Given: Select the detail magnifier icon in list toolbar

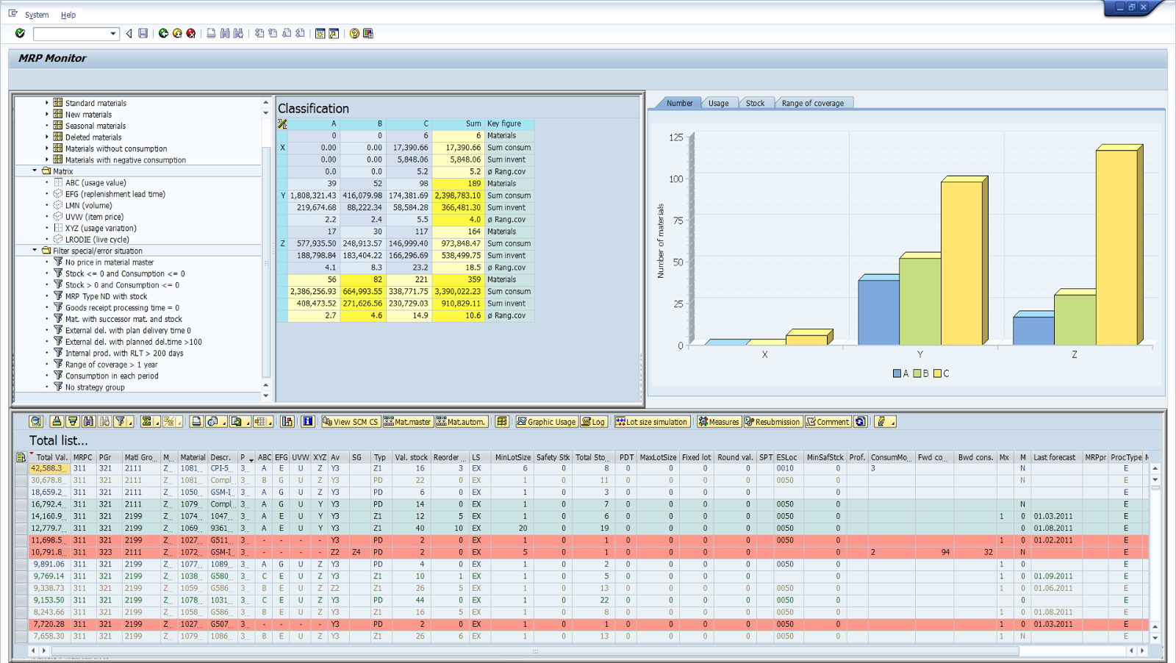Looking at the screenshot, I should [x=36, y=422].
